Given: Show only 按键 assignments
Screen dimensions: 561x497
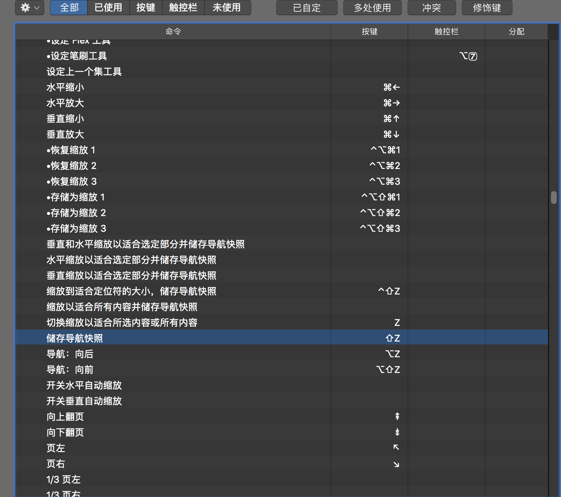Looking at the screenshot, I should pyautogui.click(x=146, y=7).
